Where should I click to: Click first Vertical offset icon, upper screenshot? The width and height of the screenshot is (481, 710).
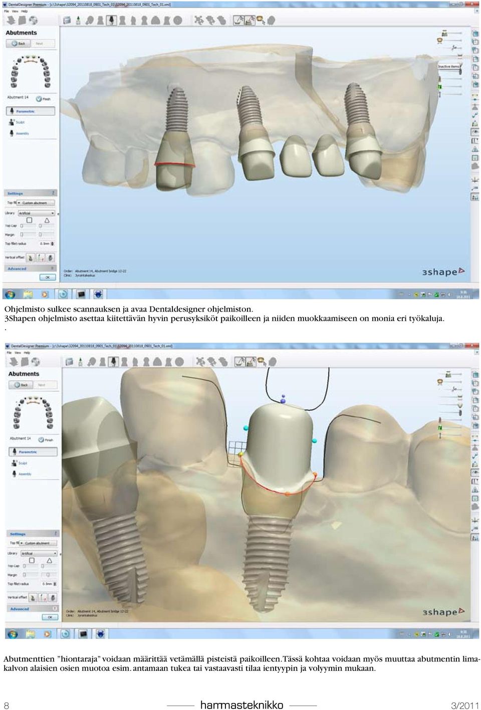click(31, 258)
